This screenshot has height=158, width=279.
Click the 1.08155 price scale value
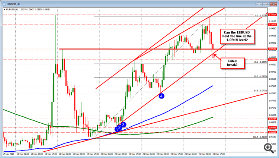coord(272,79)
